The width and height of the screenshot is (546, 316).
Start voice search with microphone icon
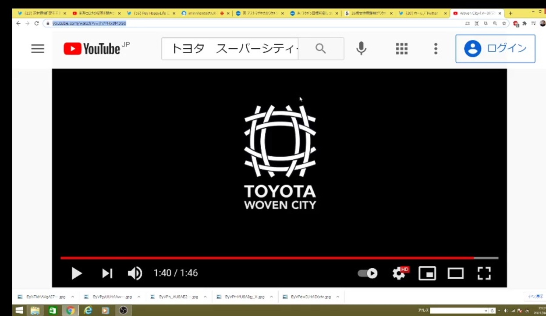361,48
